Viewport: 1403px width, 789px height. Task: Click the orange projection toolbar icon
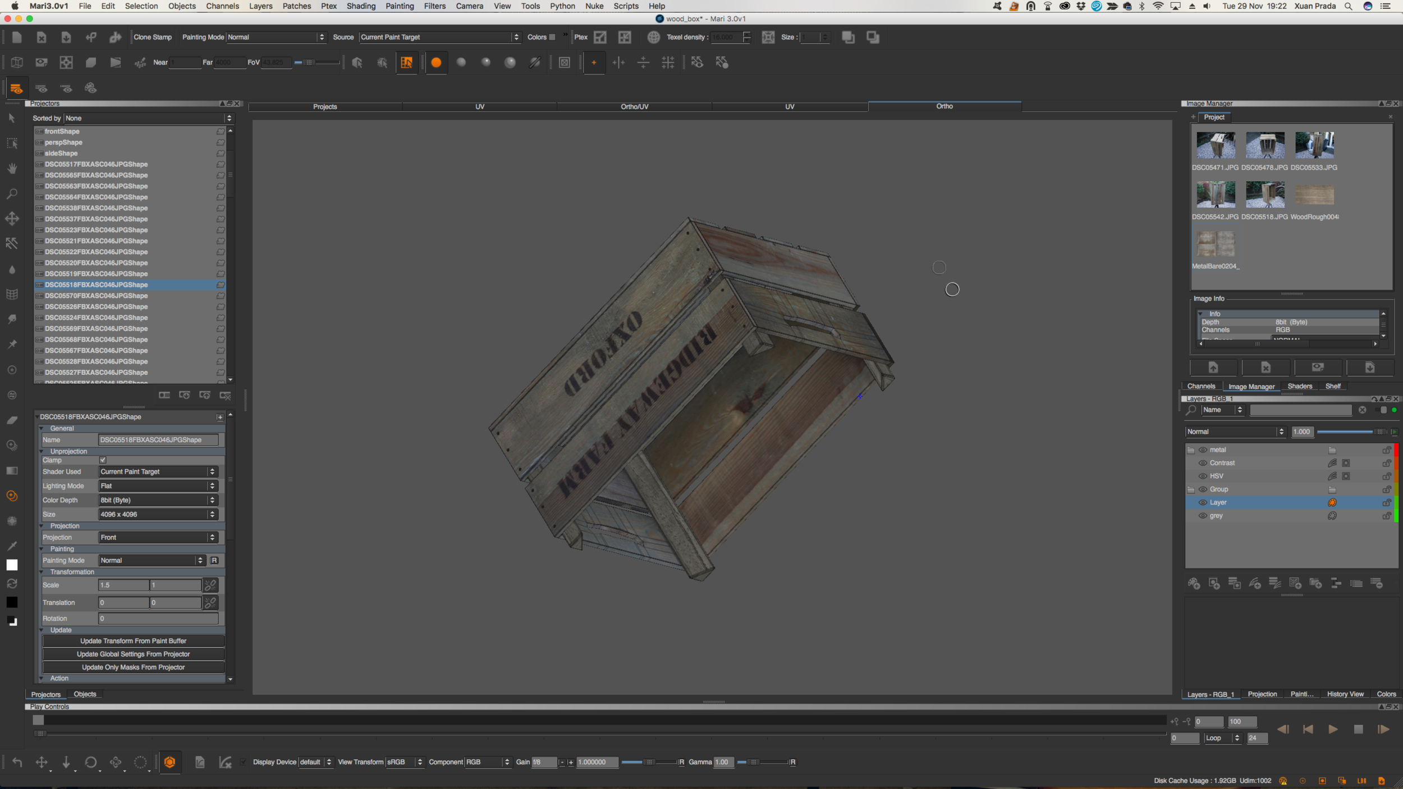[16, 88]
